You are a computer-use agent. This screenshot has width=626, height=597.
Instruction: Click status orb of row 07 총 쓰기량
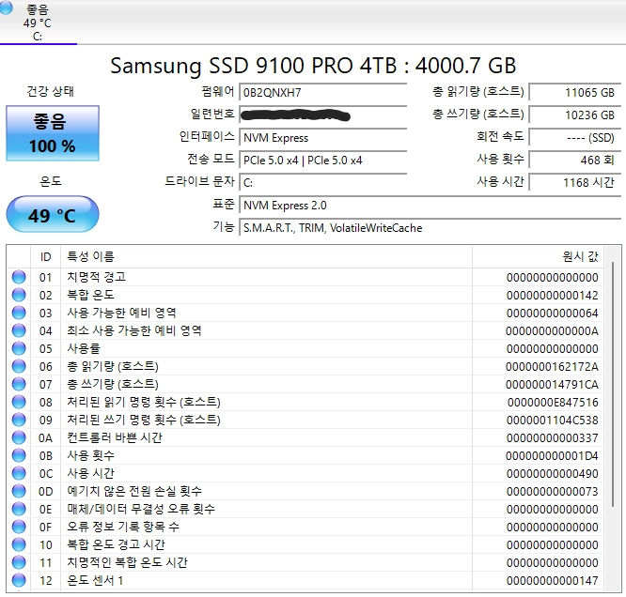point(19,384)
